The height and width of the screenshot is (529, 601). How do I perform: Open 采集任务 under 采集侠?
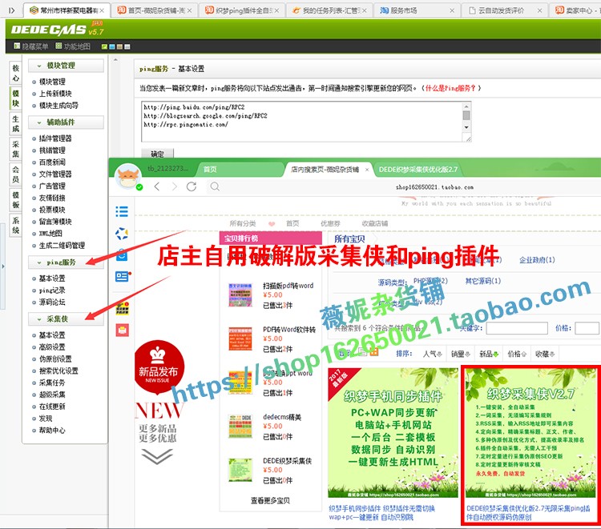click(52, 383)
